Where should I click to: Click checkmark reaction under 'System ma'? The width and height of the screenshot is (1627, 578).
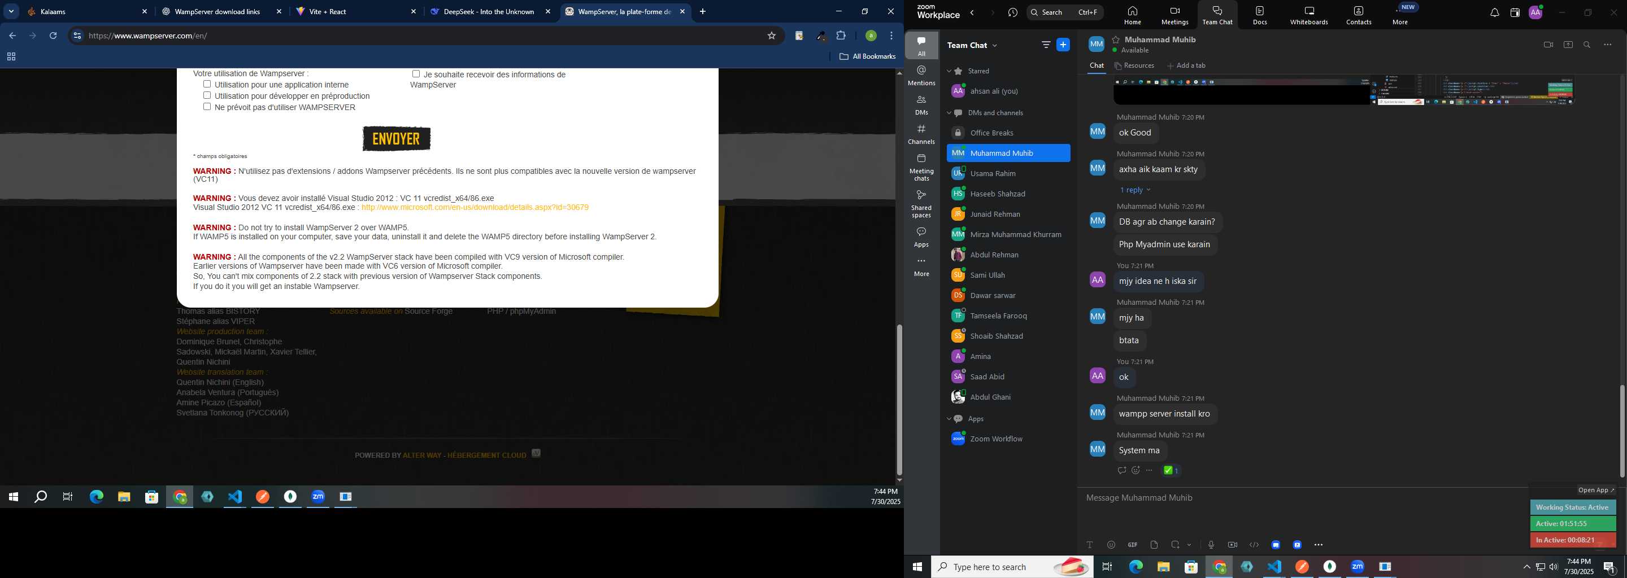(1171, 470)
